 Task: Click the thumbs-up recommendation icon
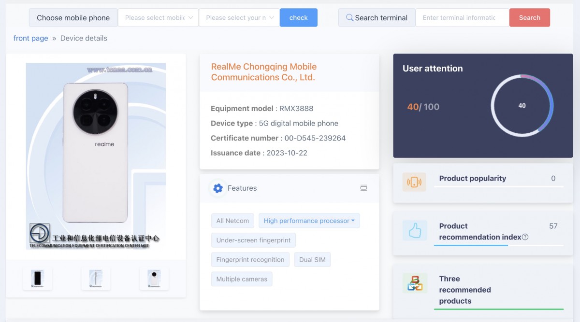pyautogui.click(x=414, y=231)
